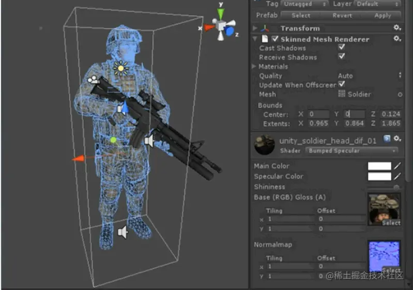
Task: Click the green Y axis cone of the scene gizmo
Action: click(x=221, y=14)
